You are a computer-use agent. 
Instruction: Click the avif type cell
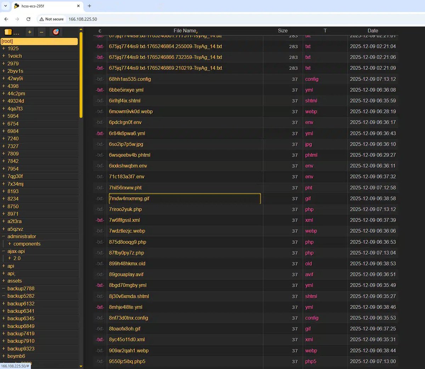[x=309, y=274]
